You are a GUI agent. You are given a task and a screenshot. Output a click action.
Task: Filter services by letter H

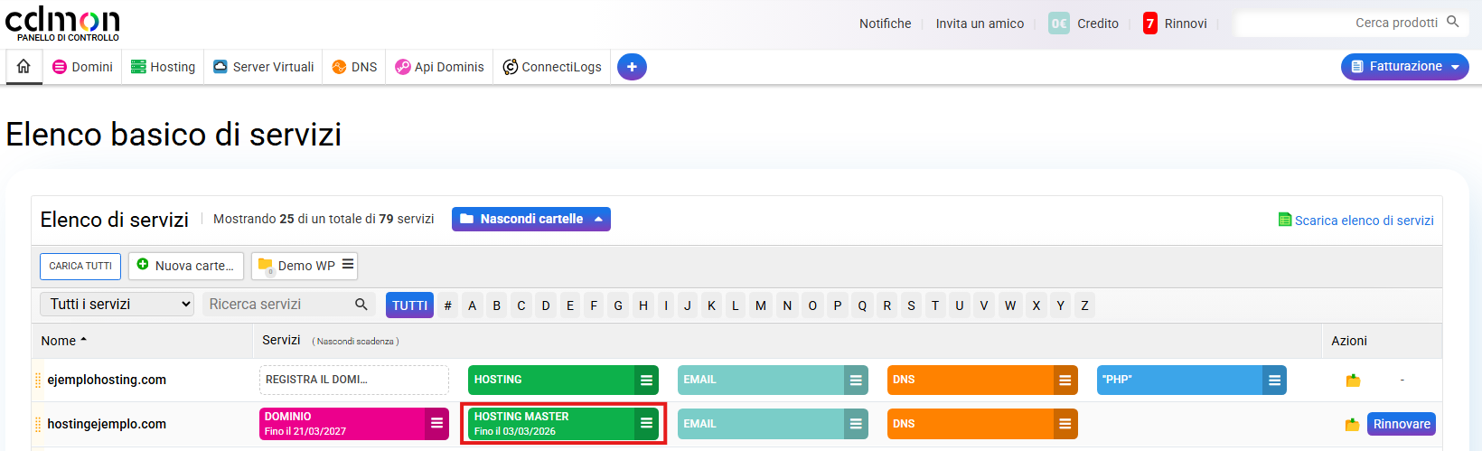pos(643,305)
